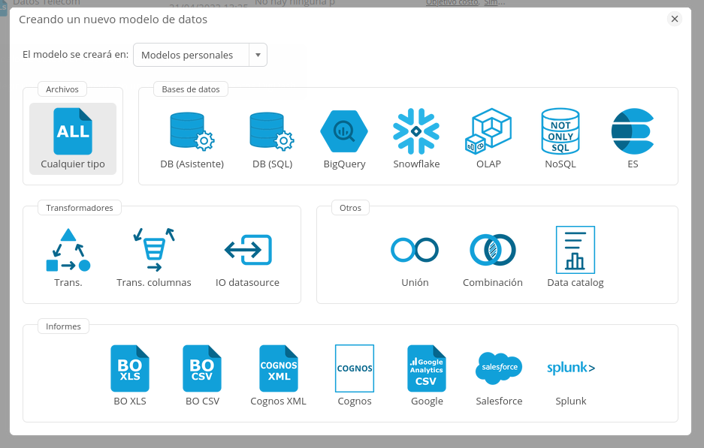Expand the 'Modelos personales' dropdown arrow

click(x=258, y=55)
